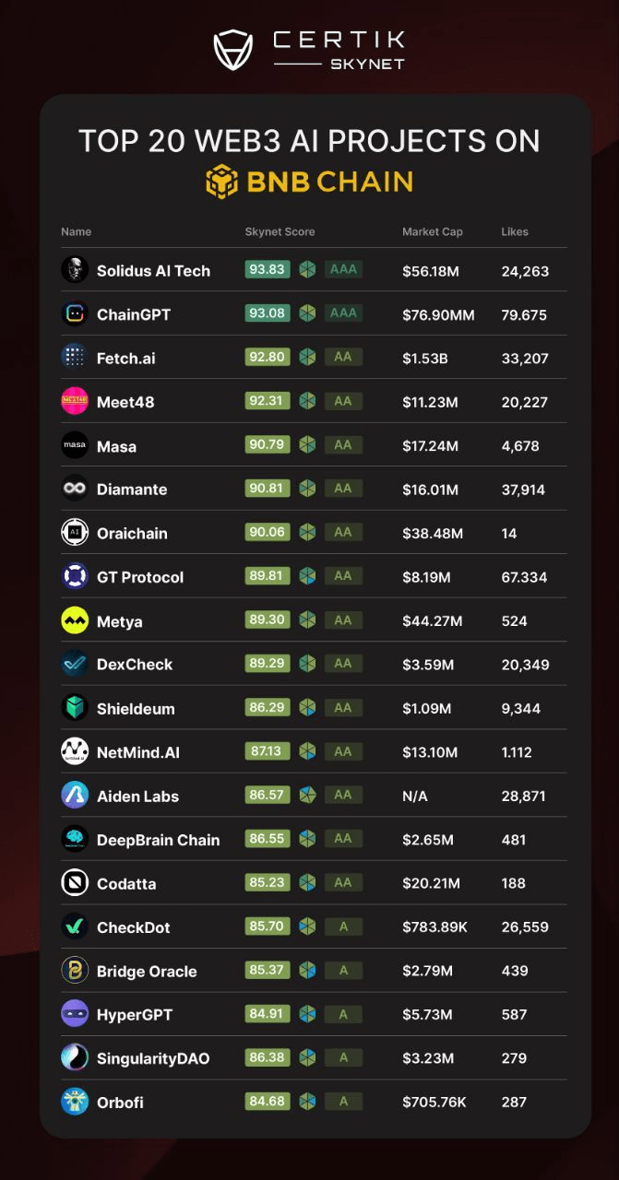Screen dimensions: 619x1180
Task: Click the 93.83 score badge
Action: [x=268, y=269]
